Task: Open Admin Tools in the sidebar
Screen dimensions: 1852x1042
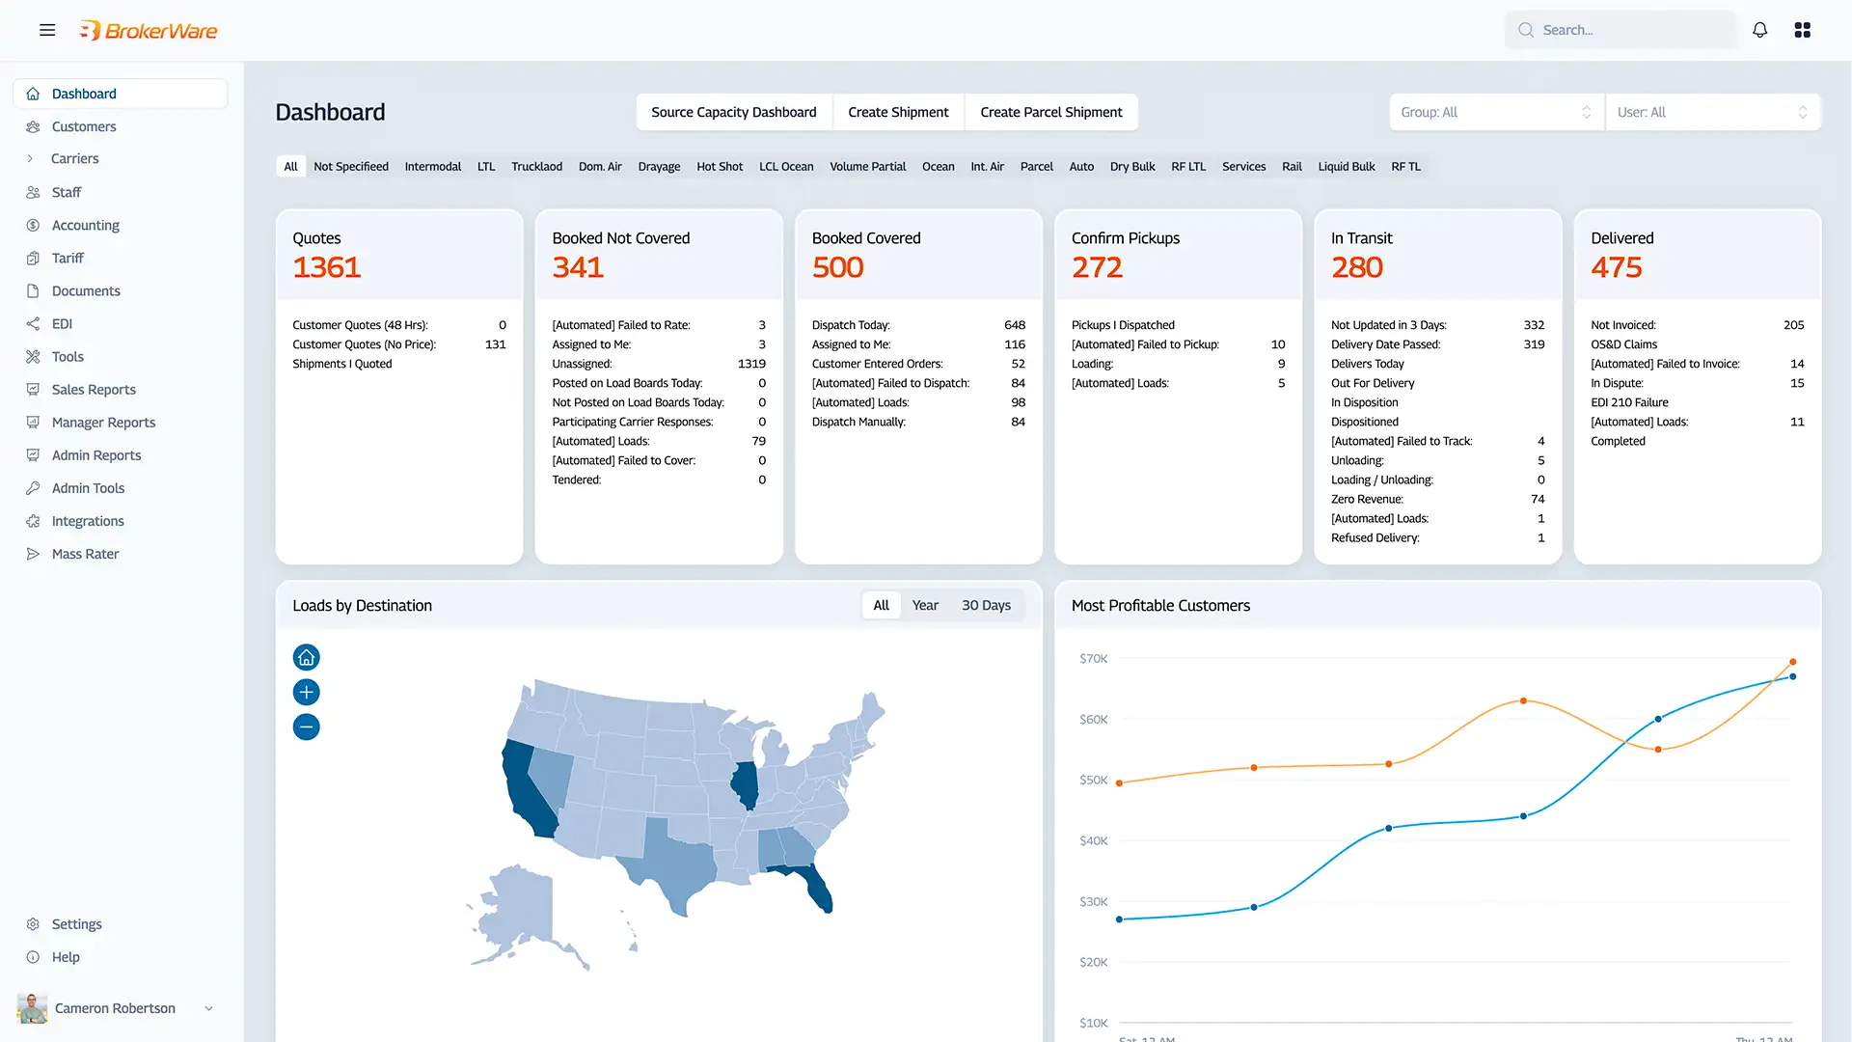Action: point(88,488)
